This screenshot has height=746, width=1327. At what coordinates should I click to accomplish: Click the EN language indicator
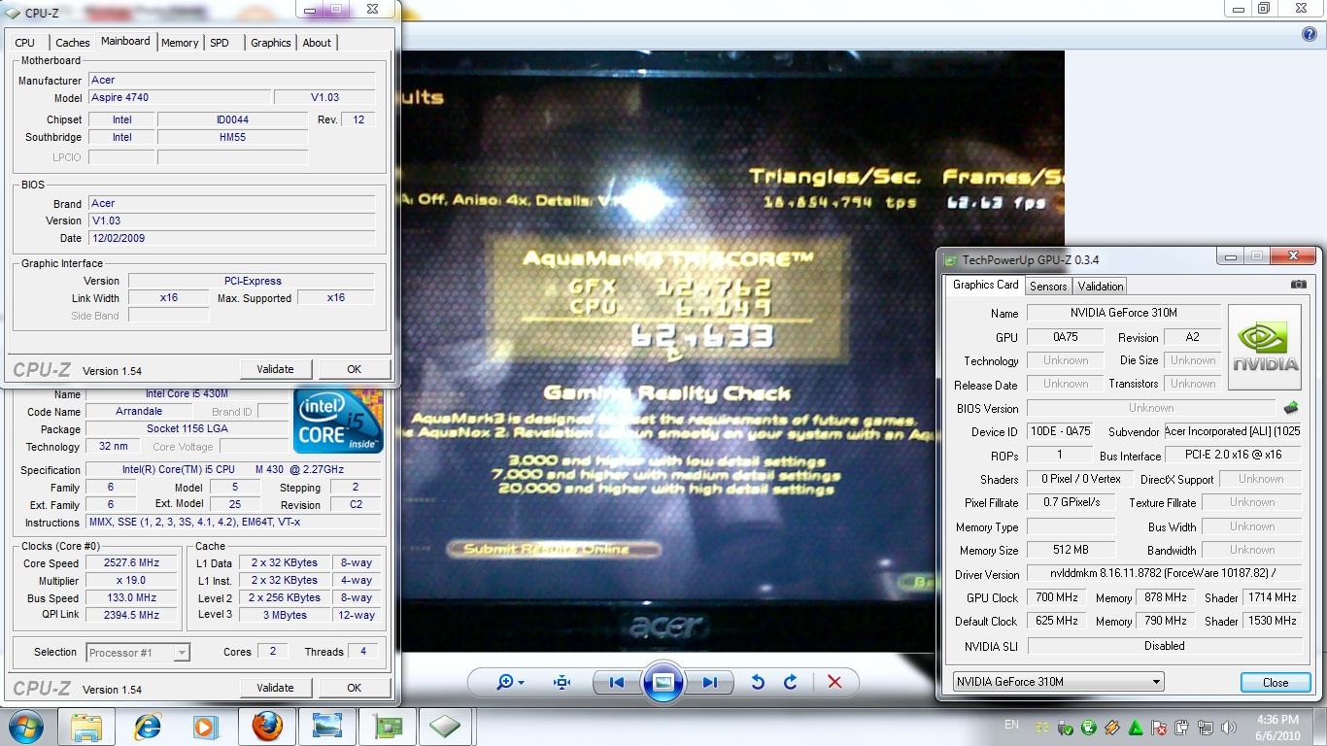click(x=1011, y=725)
